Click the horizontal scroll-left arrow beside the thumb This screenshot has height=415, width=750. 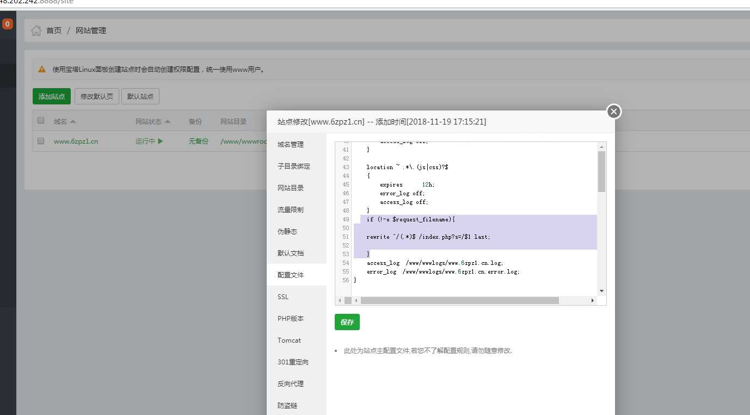tap(356, 300)
